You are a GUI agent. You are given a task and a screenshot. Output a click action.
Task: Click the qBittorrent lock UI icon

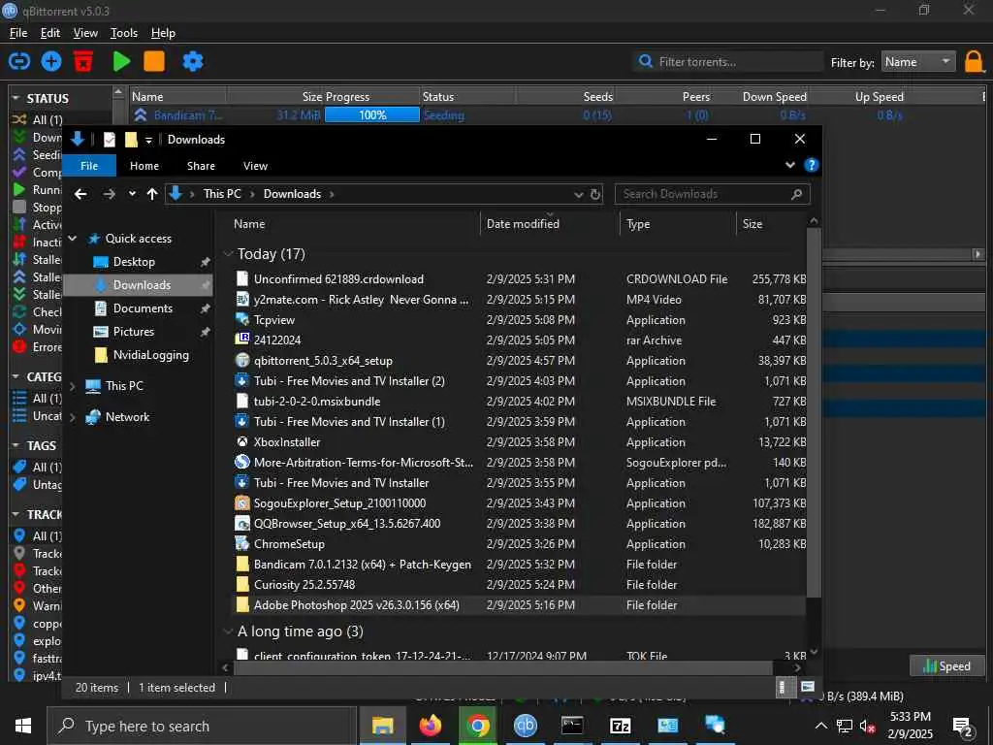[x=974, y=62]
